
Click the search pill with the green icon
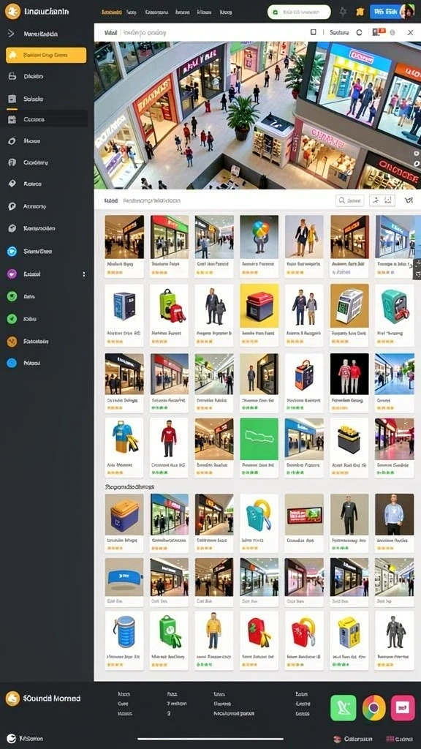click(x=299, y=12)
